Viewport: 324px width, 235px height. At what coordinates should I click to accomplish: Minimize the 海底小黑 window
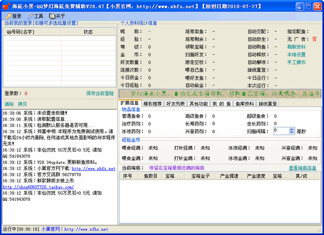[300, 6]
